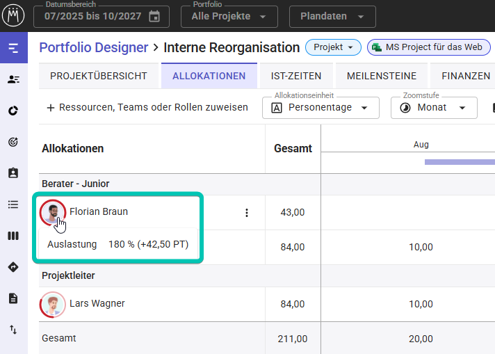Open the bulleted list sidebar icon
Viewport: 495px width, 354px height.
(13, 204)
